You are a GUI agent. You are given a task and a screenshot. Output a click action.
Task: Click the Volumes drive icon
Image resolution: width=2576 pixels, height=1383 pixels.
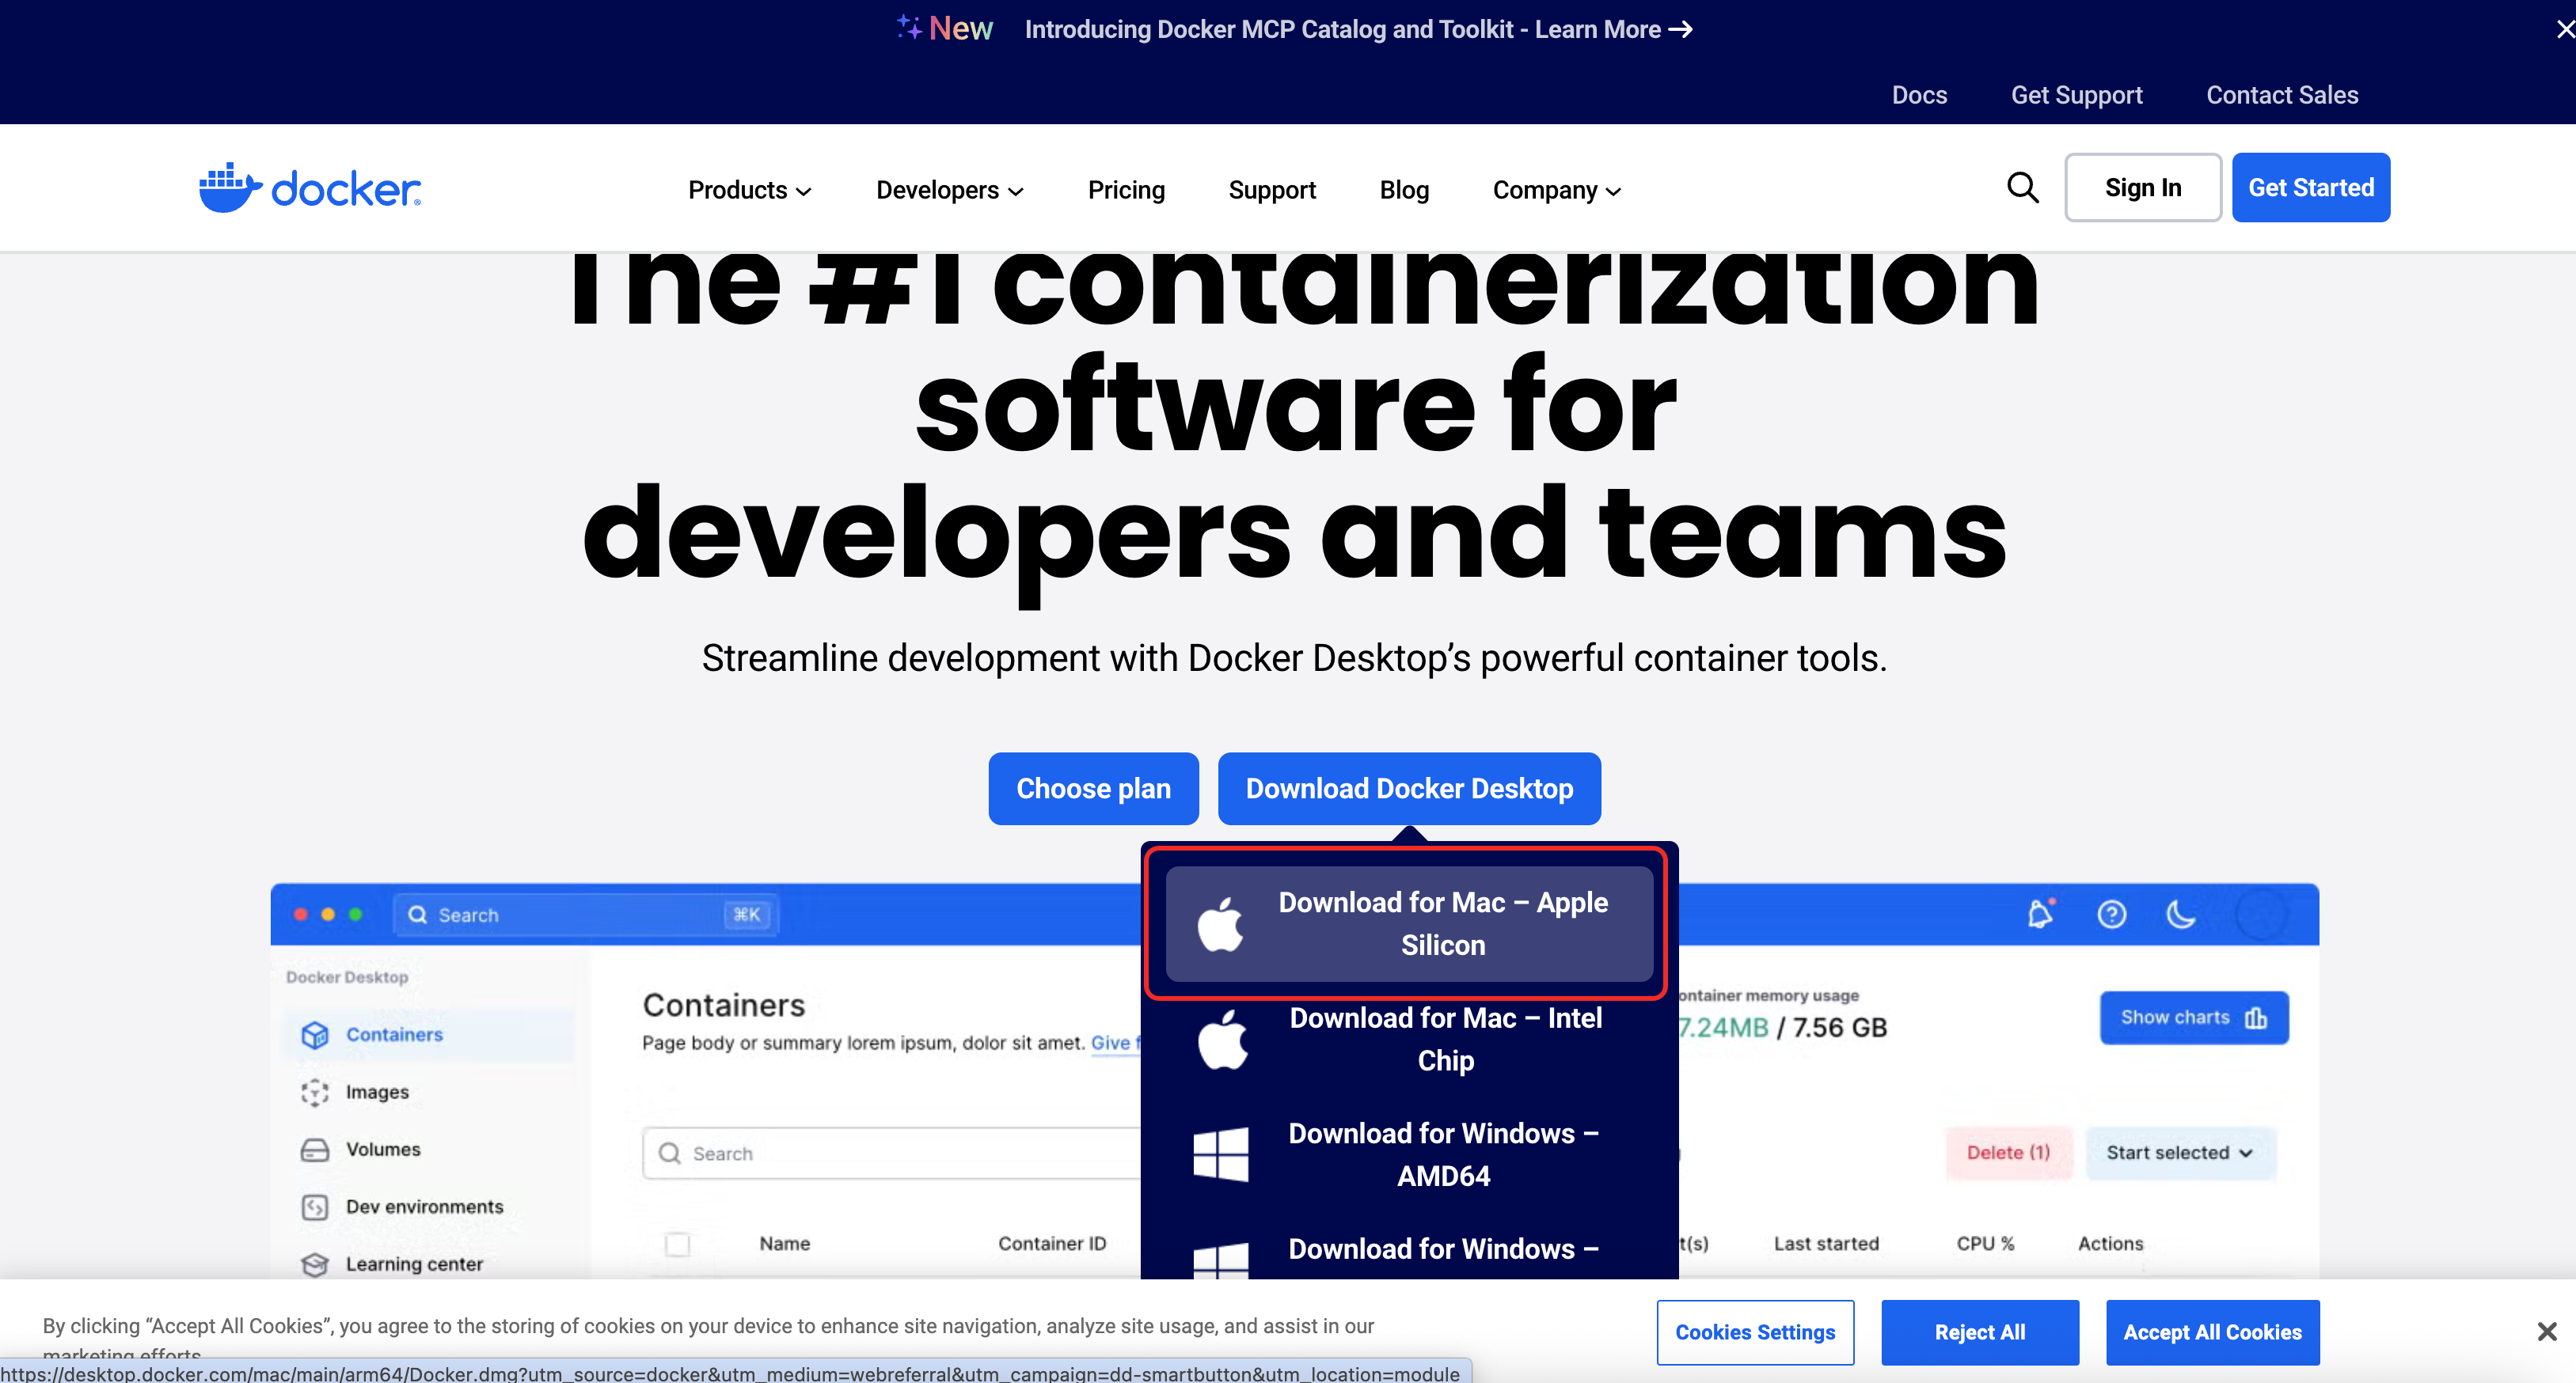click(315, 1149)
